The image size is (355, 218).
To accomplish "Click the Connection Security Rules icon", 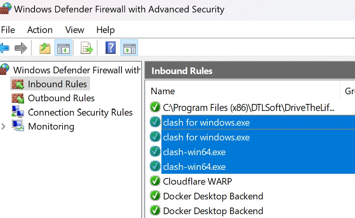I will click(x=18, y=112).
